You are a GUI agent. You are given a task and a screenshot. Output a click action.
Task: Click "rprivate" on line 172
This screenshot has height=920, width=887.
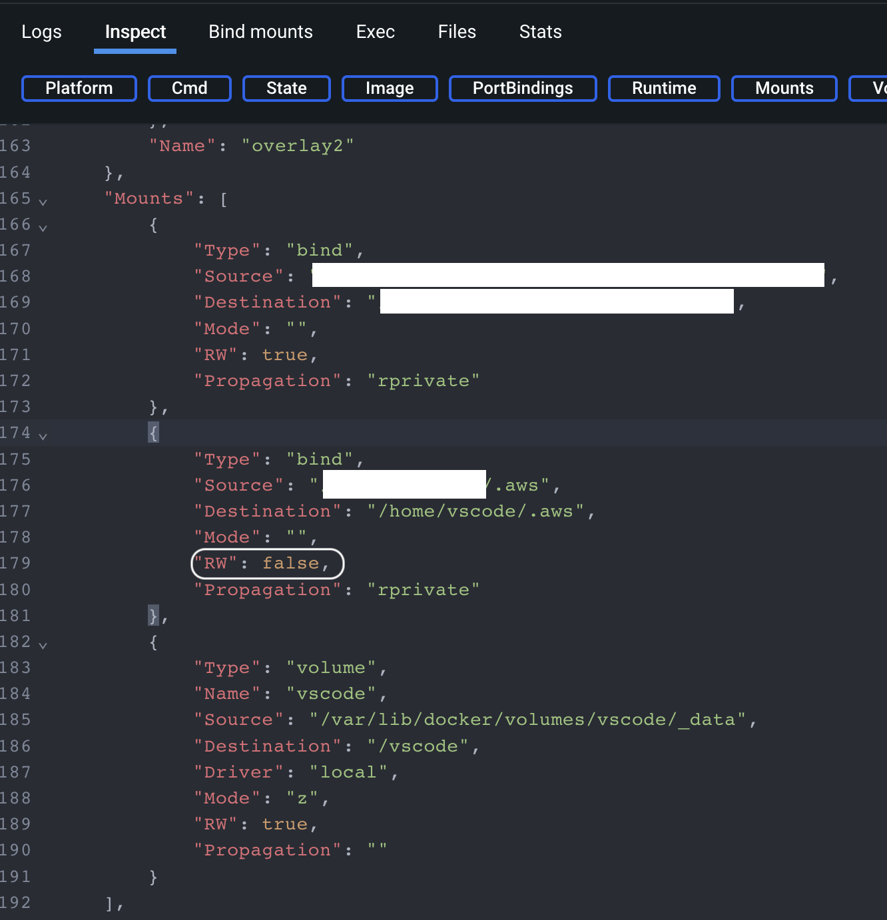coord(424,381)
